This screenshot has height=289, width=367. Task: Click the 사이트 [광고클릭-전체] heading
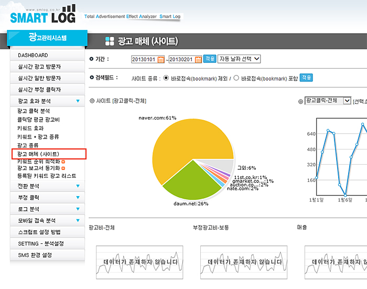(x=121, y=101)
